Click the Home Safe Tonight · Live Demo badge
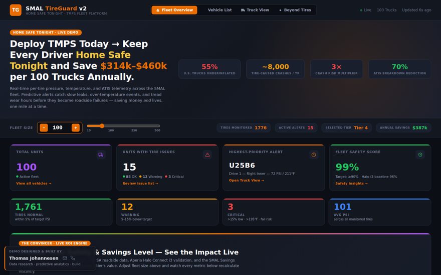This screenshot has height=275, width=441. point(46,32)
